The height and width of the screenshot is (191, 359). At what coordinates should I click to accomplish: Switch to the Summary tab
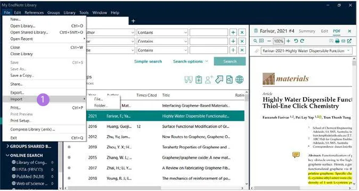click(x=307, y=31)
